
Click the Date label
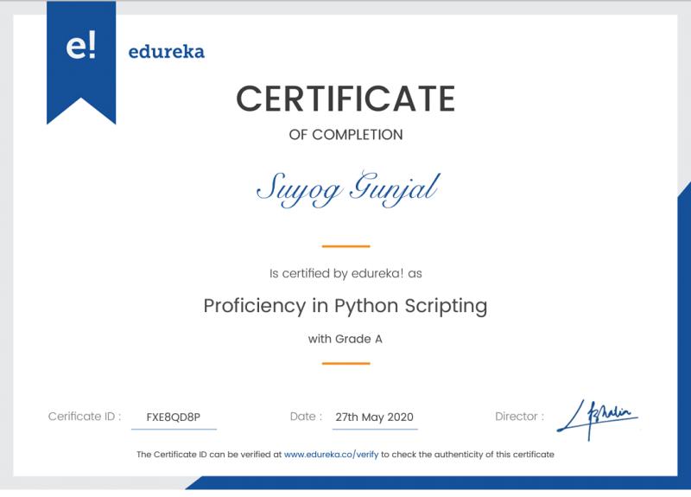(306, 417)
